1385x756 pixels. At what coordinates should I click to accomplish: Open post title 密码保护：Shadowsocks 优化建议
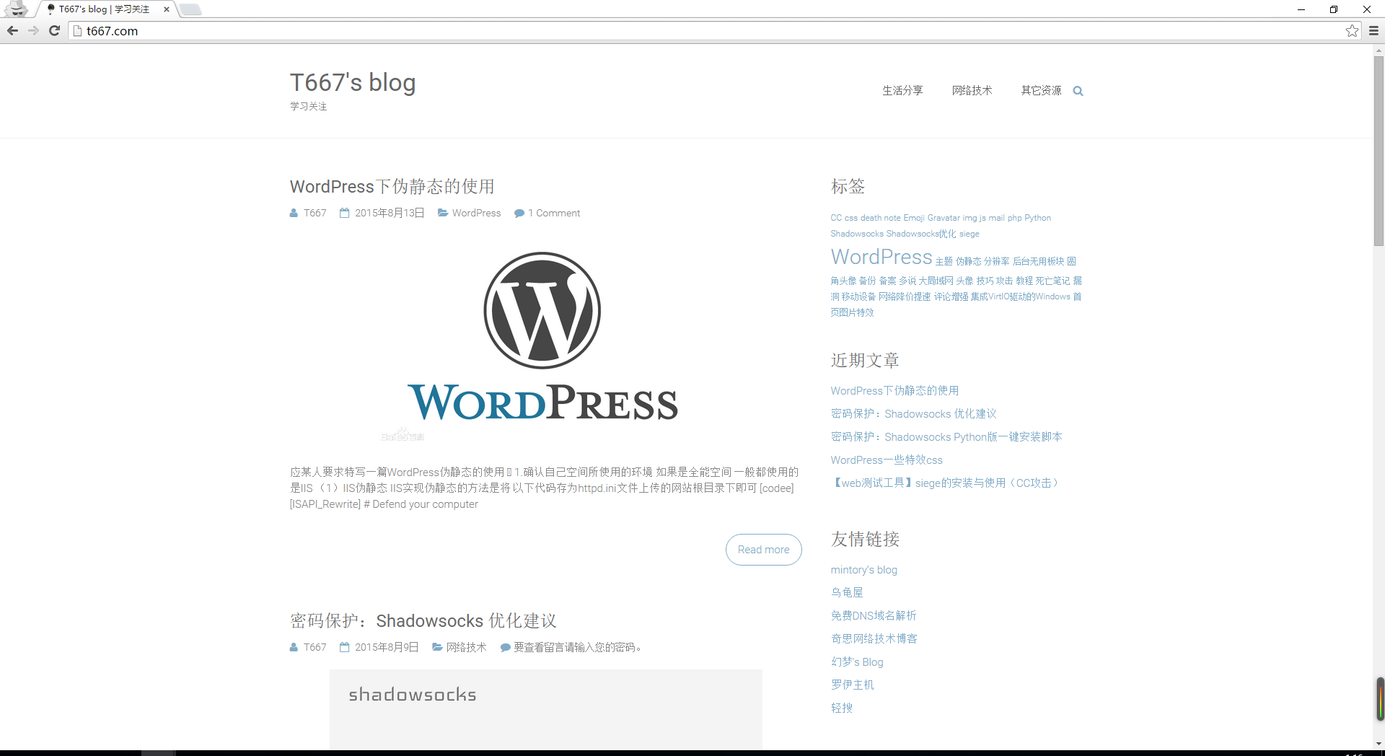click(x=423, y=621)
